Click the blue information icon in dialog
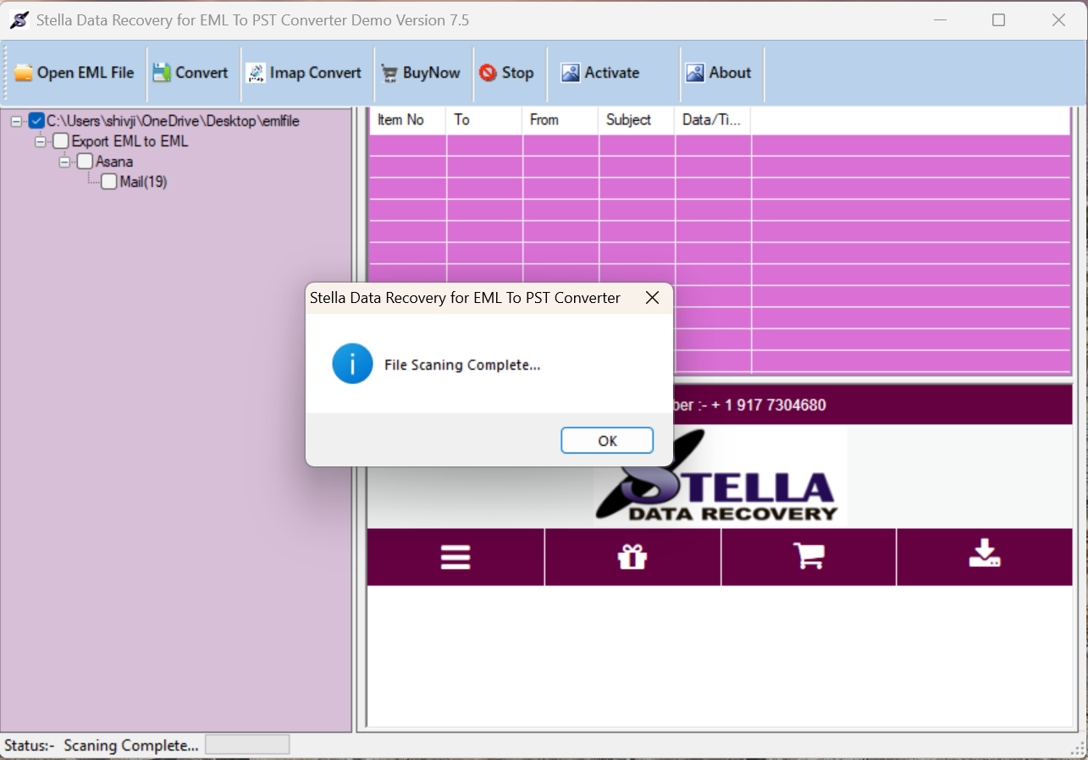Screen dimensions: 1088x760 pyautogui.click(x=352, y=364)
